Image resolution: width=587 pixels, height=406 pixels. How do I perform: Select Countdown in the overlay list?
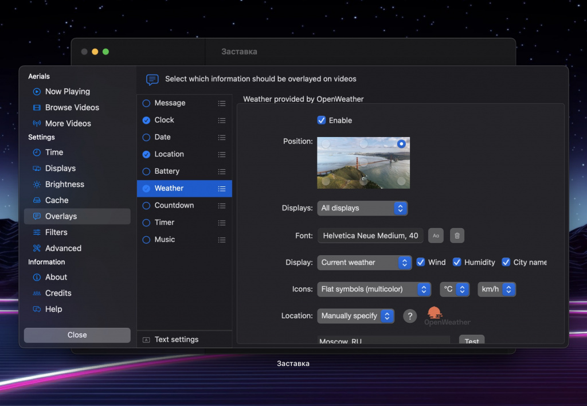174,205
